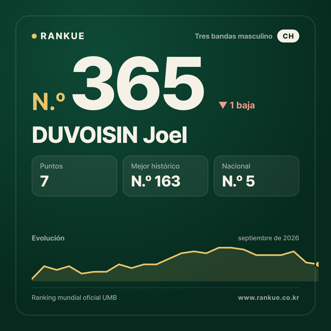Screen dimensions: 331x331
Task: Select the CH country badge
Action: coord(288,36)
